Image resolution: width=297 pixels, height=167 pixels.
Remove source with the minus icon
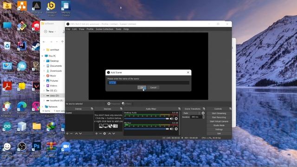click(x=100, y=134)
